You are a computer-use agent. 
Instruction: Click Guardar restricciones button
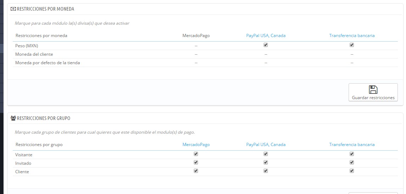[x=373, y=92]
